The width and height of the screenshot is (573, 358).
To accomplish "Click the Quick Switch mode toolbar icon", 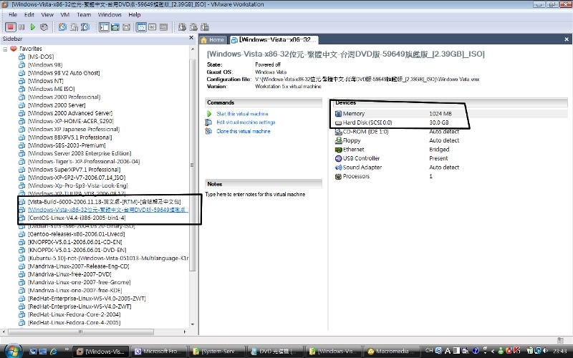I will [x=115, y=27].
